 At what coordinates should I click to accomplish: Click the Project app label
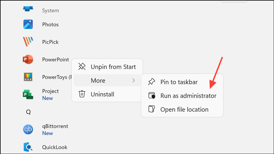[50, 91]
